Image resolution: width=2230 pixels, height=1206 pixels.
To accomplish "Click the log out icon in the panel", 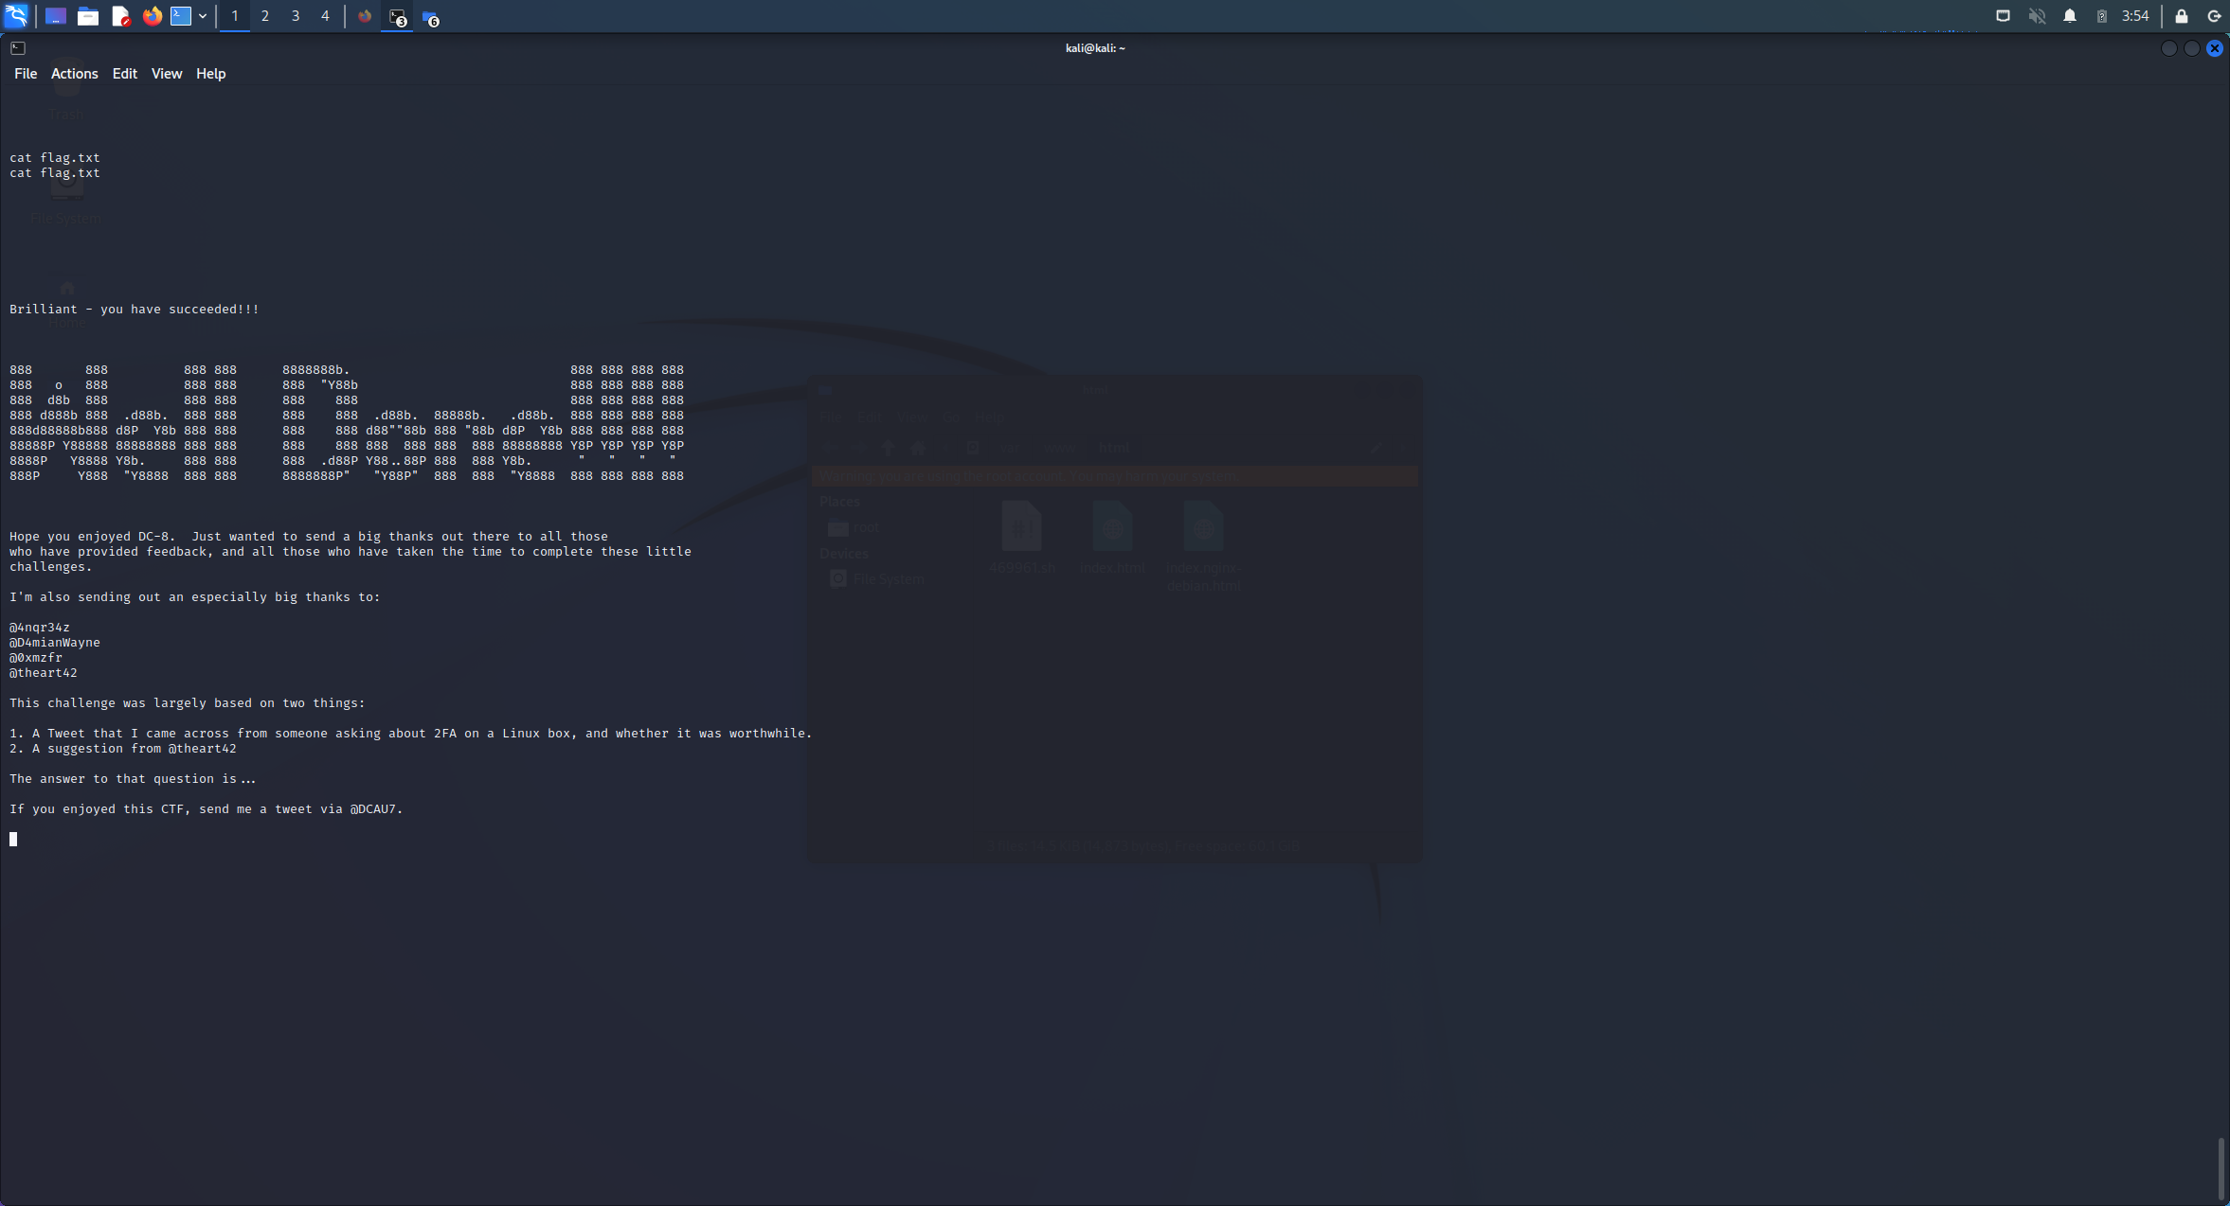I will (x=2214, y=16).
